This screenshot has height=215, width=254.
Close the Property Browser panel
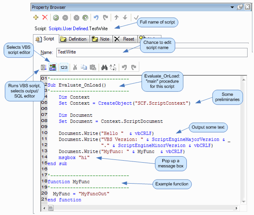tap(248, 7)
